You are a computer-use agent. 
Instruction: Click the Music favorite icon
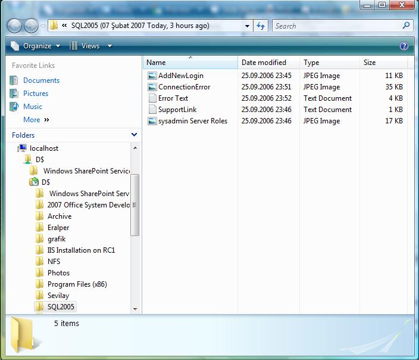click(x=14, y=107)
